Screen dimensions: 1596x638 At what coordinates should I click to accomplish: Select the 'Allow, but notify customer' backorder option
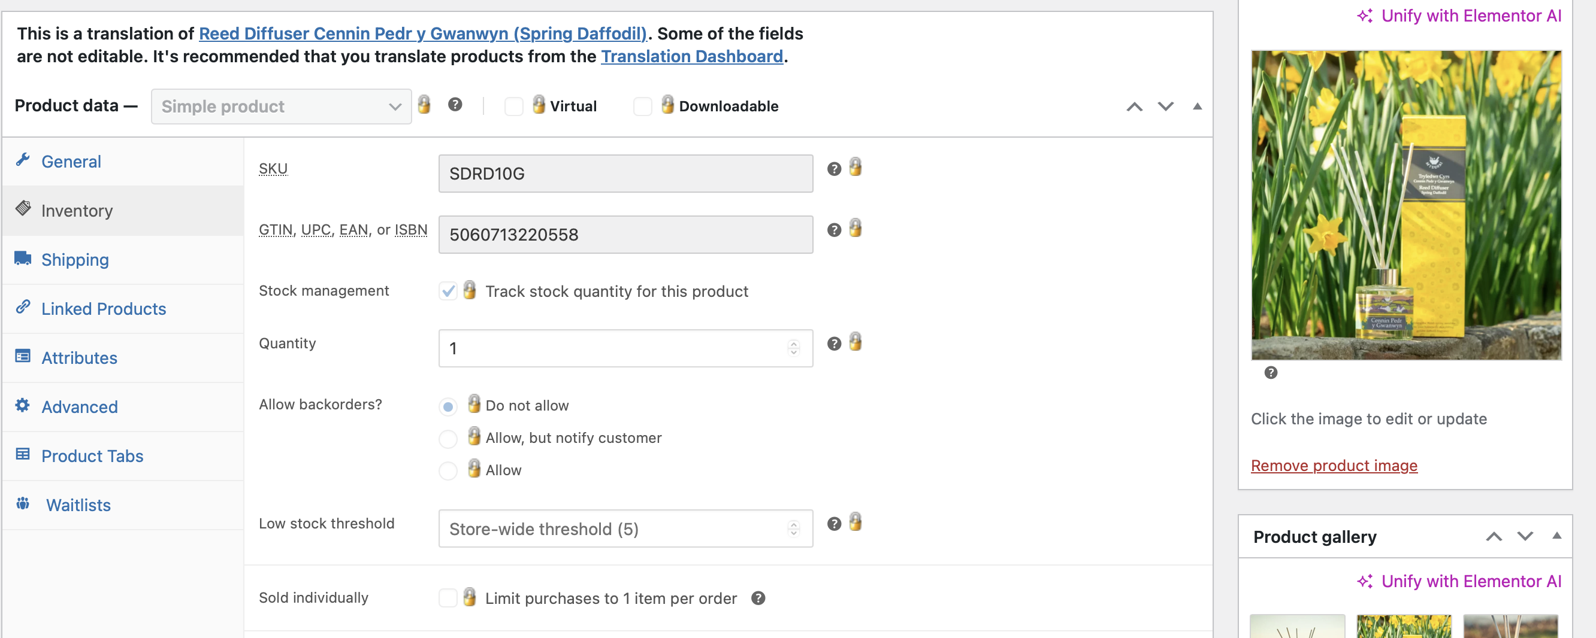[448, 439]
